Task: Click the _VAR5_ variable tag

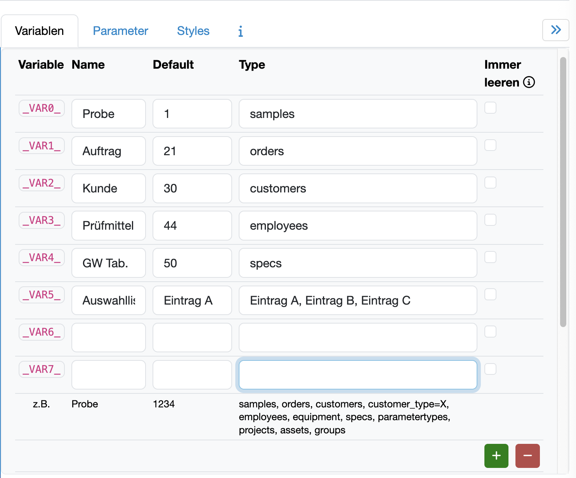Action: 42,295
